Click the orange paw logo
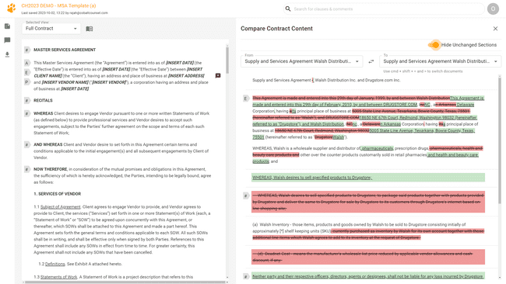 pos(12,8)
